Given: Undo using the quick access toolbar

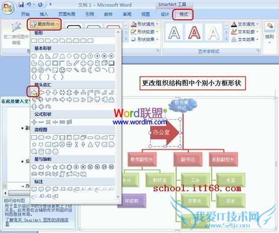Looking at the screenshot, I should click(x=29, y=5).
